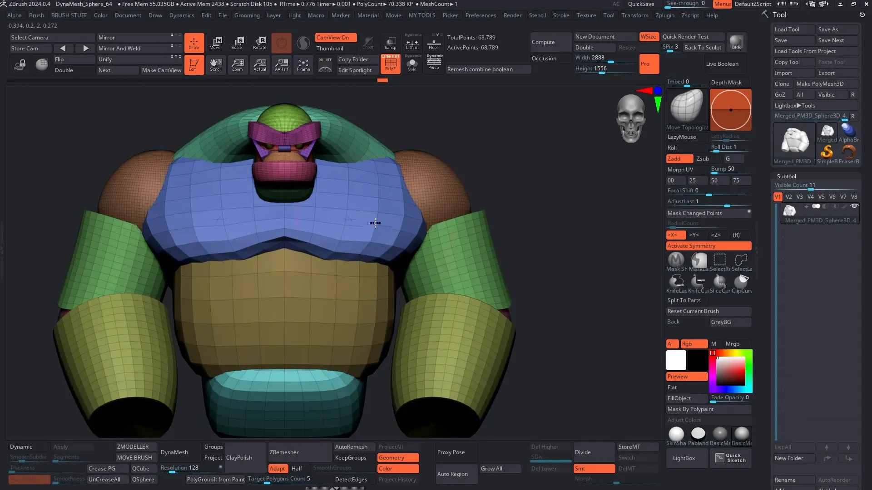This screenshot has height=490, width=872.
Task: Click the skull camera head thumbnail
Action: pos(630,118)
